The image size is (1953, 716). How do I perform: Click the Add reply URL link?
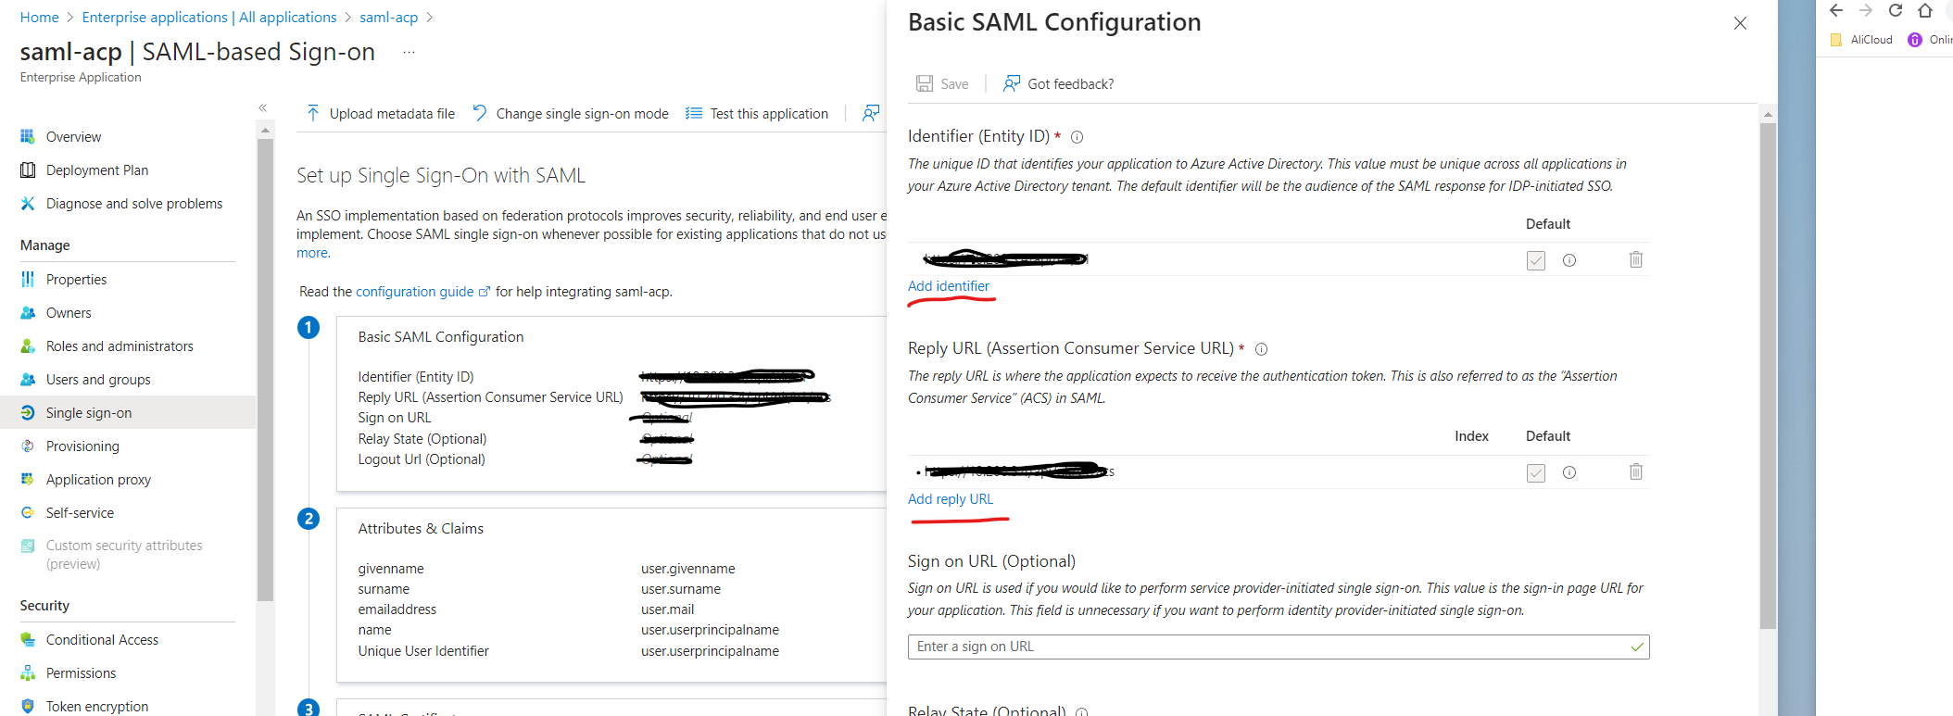(950, 498)
